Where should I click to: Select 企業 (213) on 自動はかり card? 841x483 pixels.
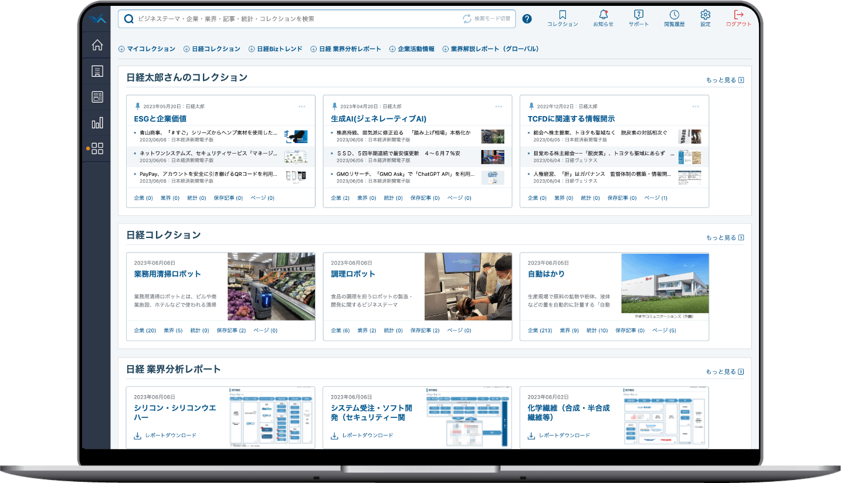coord(540,331)
